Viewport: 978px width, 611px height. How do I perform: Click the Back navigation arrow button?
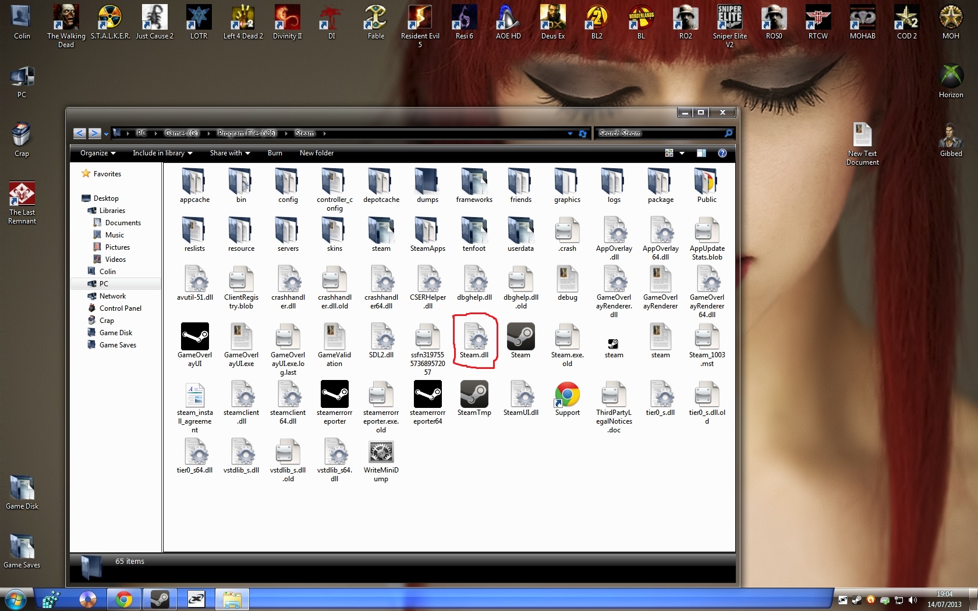click(x=80, y=133)
